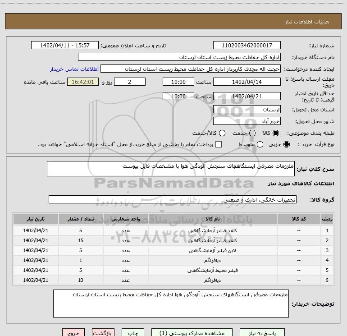Screen dimensions: 347x336
Task: Click the price validity time field 10:00
Action: point(178,96)
